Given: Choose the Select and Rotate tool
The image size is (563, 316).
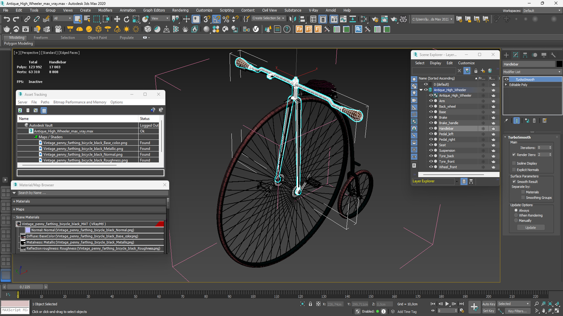Looking at the screenshot, I should pyautogui.click(x=126, y=19).
